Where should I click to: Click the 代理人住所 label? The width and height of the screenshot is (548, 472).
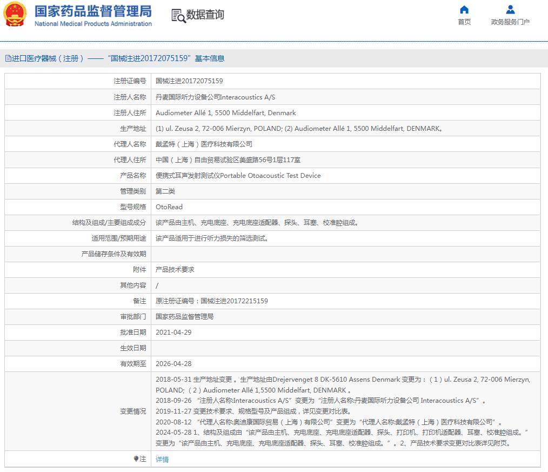(130, 160)
